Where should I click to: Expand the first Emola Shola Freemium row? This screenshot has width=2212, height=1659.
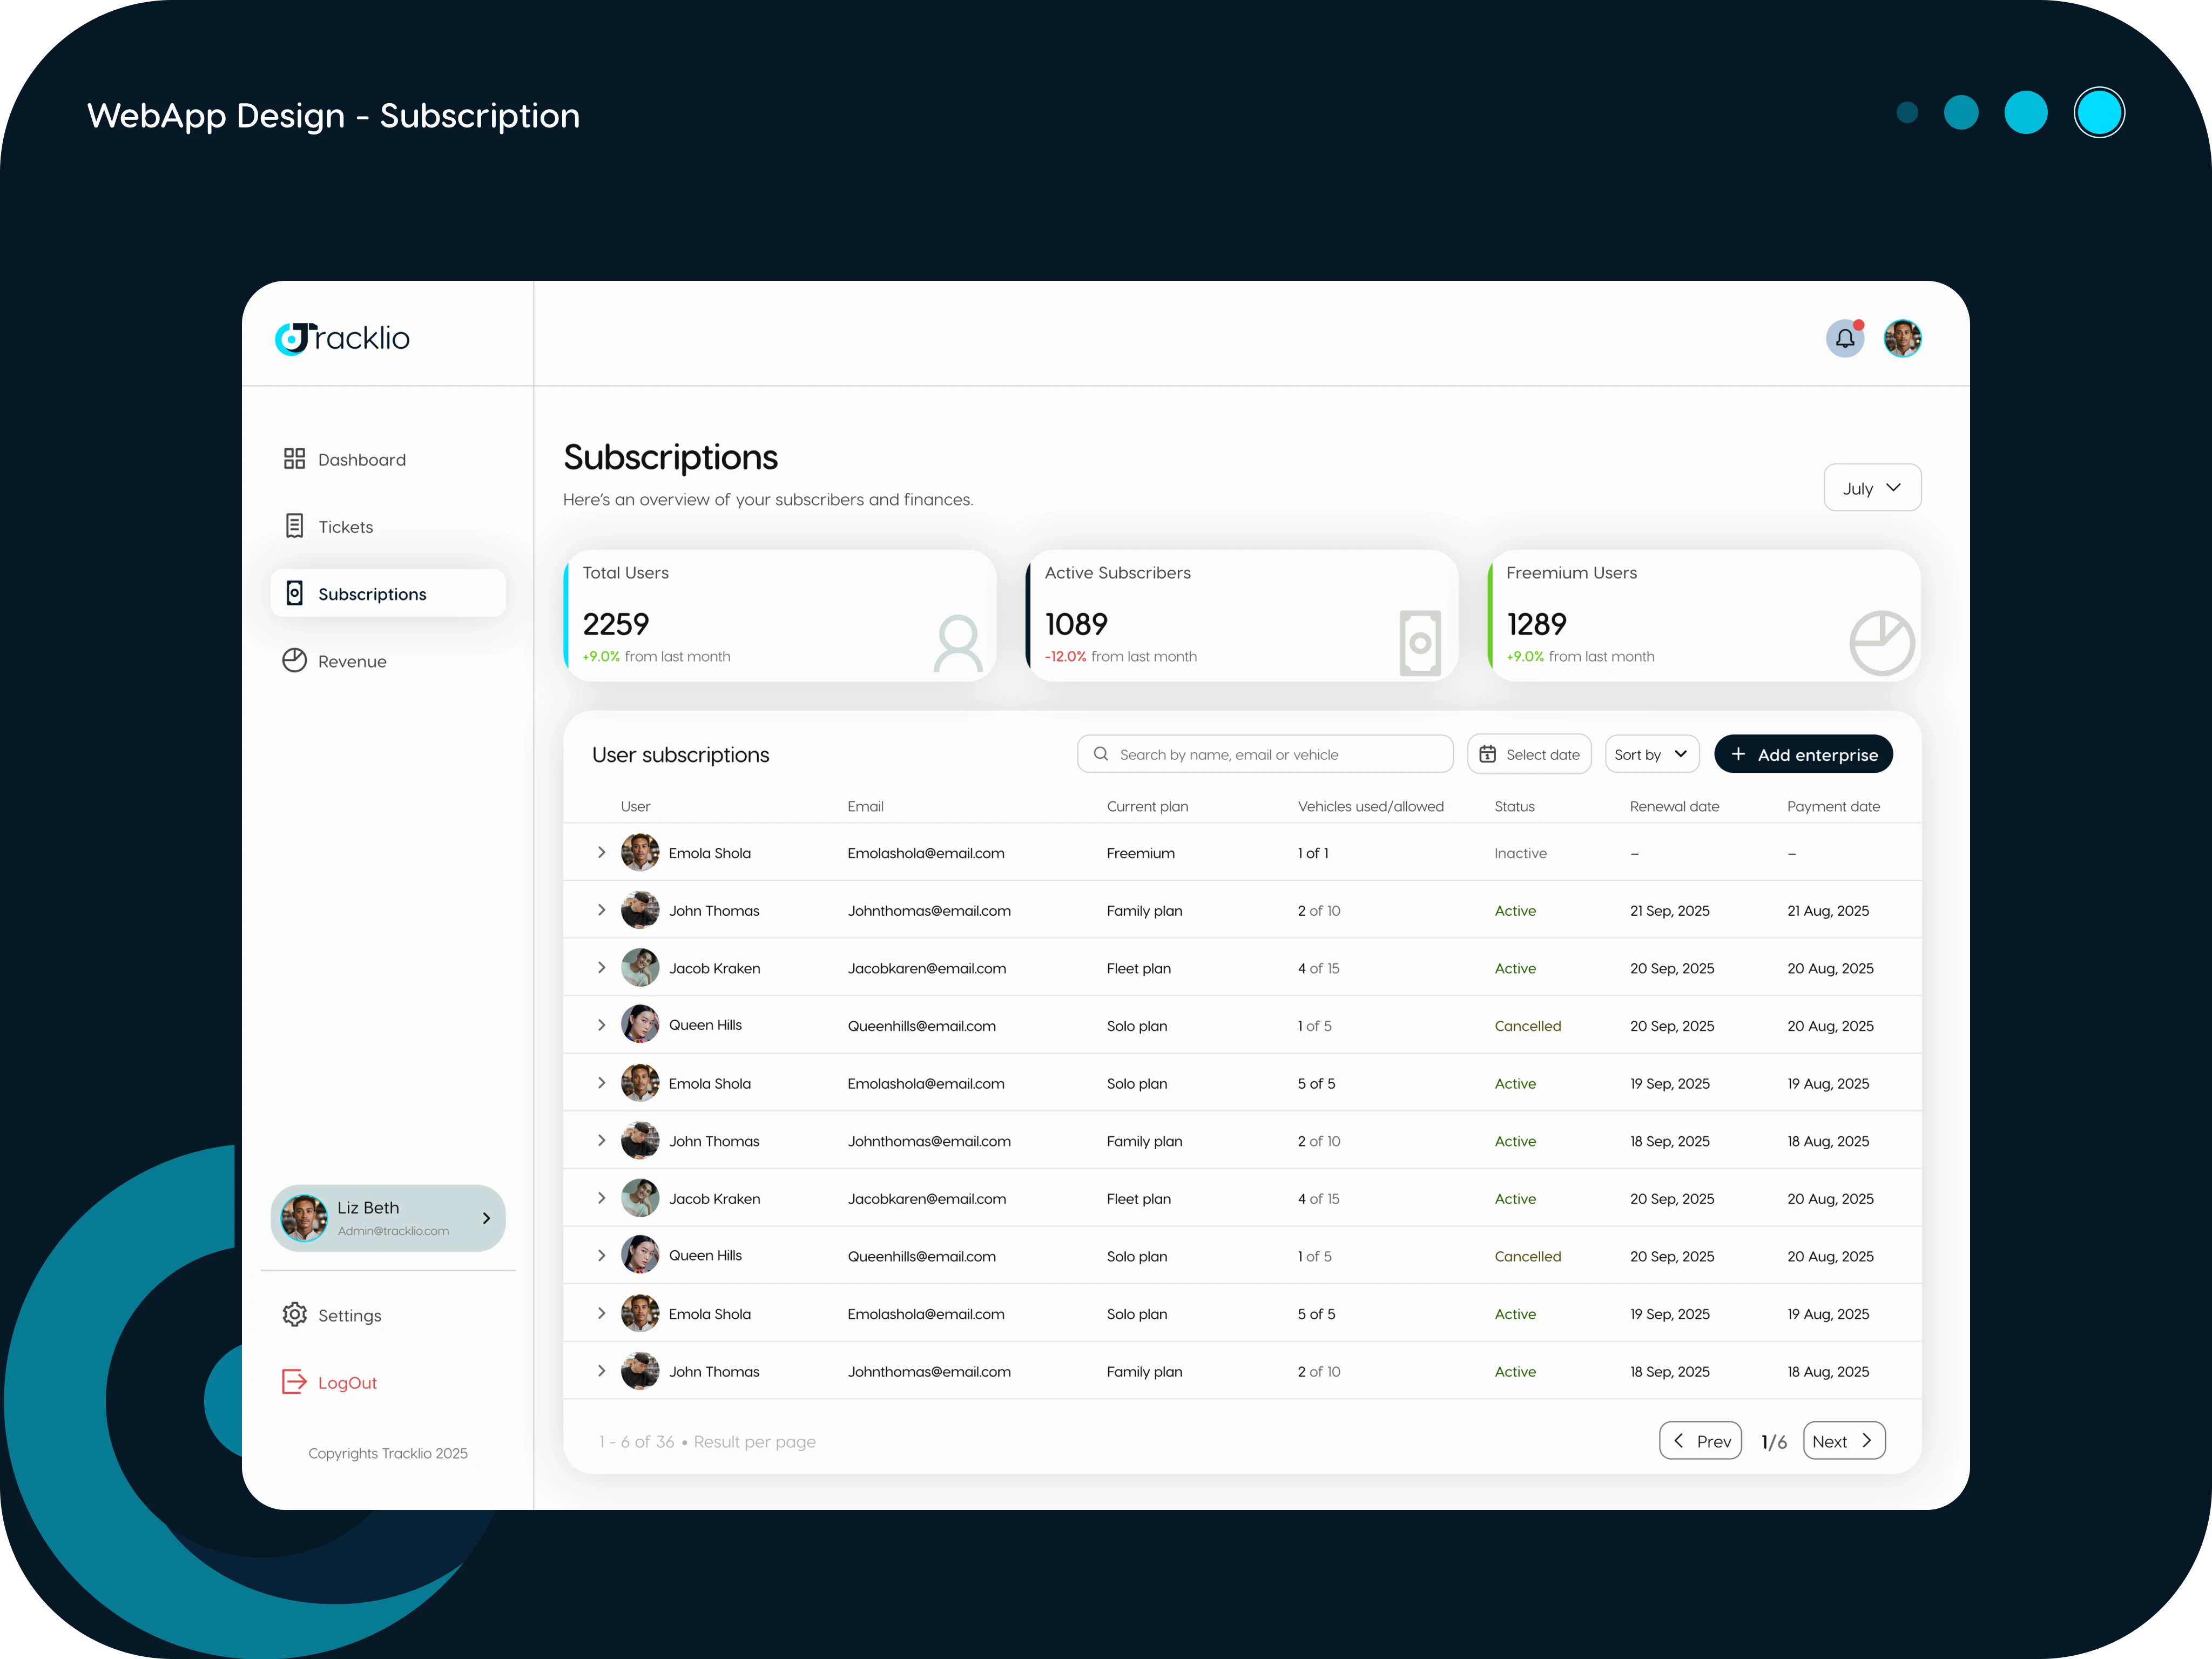(x=601, y=852)
